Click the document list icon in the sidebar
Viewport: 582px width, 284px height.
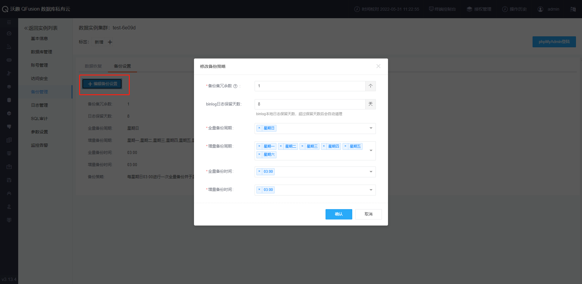point(9,140)
